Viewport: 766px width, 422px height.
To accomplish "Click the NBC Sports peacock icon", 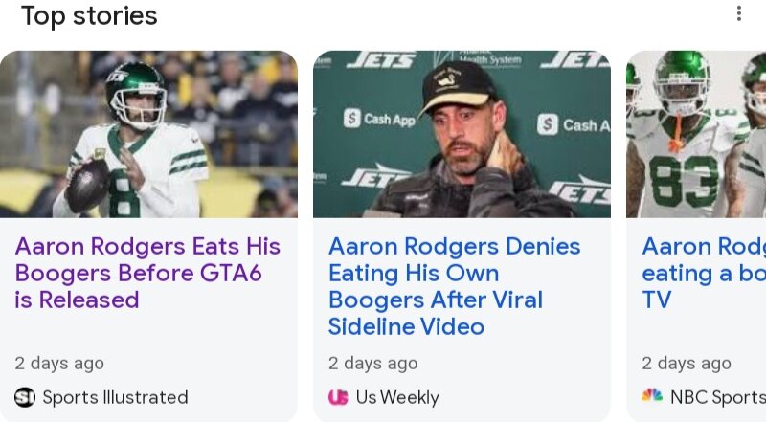I will pos(652,396).
